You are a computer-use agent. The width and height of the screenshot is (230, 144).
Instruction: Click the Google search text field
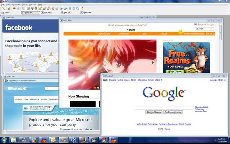coord(164,108)
